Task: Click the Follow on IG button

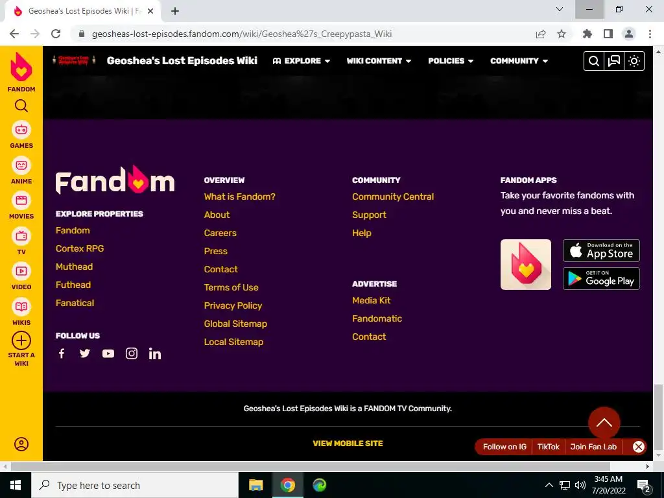Action: 504,446
